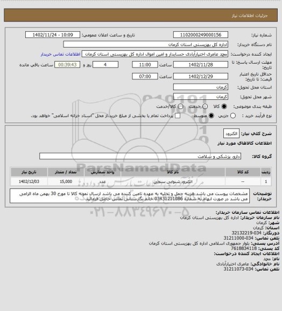
Task: Click the page header 'جزئیات اطلاعات نیاز'
Action: point(250,16)
